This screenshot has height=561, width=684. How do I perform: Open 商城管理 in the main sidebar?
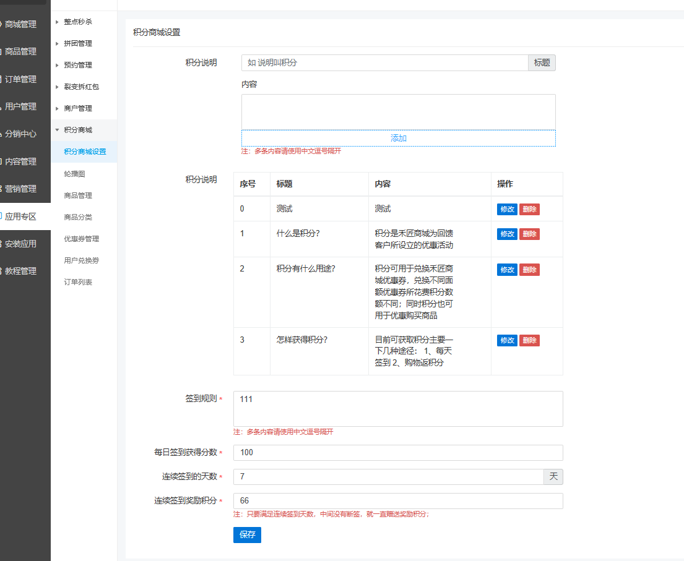click(x=20, y=24)
